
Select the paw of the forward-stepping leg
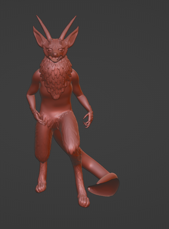click(x=84, y=201)
